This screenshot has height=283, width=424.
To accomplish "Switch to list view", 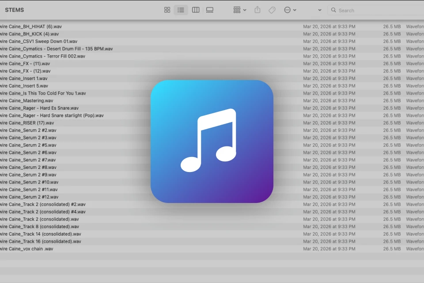I will [x=181, y=10].
